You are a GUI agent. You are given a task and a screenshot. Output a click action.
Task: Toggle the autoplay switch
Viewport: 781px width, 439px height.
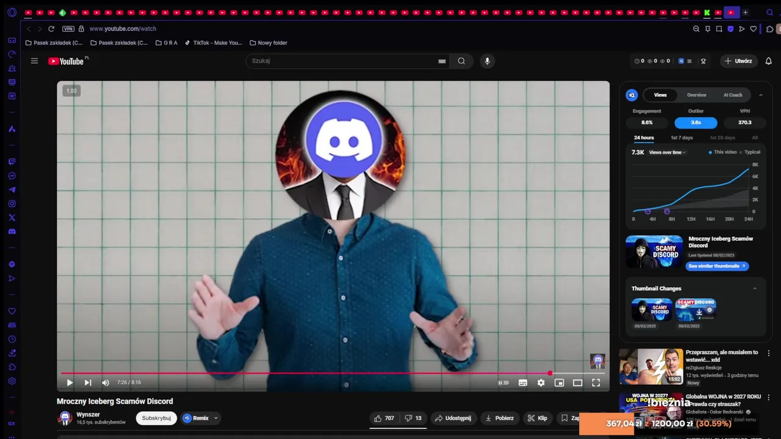(x=503, y=382)
